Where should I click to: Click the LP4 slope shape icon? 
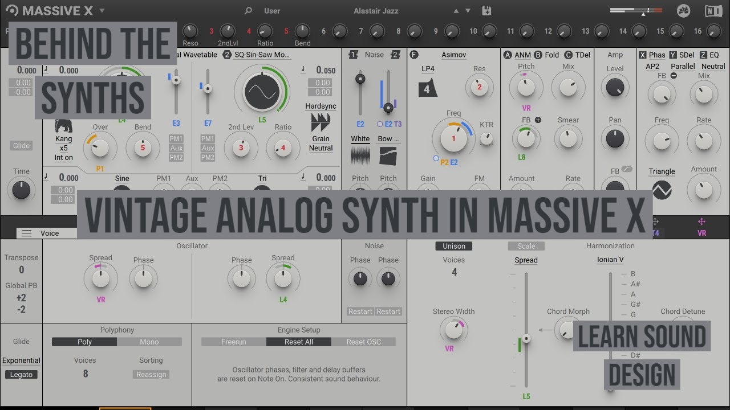(427, 89)
